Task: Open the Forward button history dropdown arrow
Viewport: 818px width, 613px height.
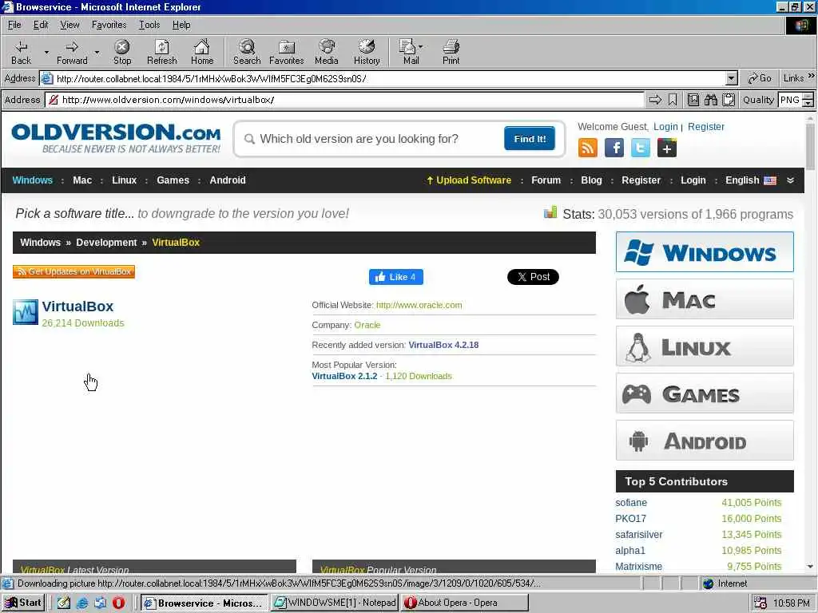Action: pos(97,52)
